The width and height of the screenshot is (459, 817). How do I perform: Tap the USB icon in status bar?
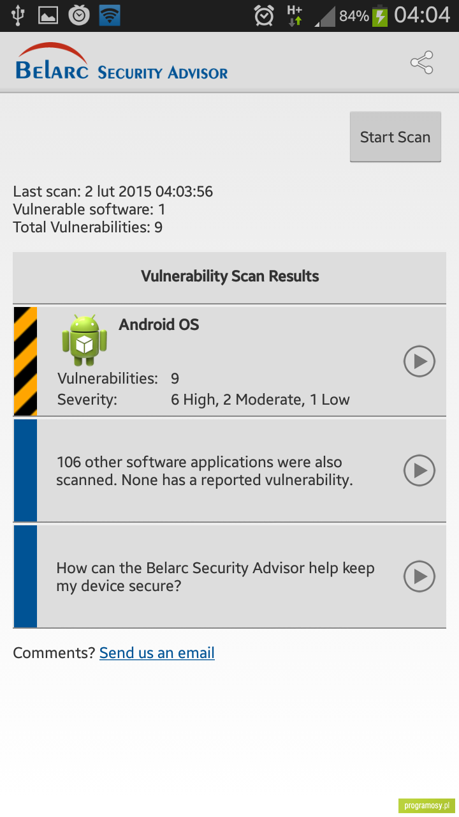click(17, 15)
